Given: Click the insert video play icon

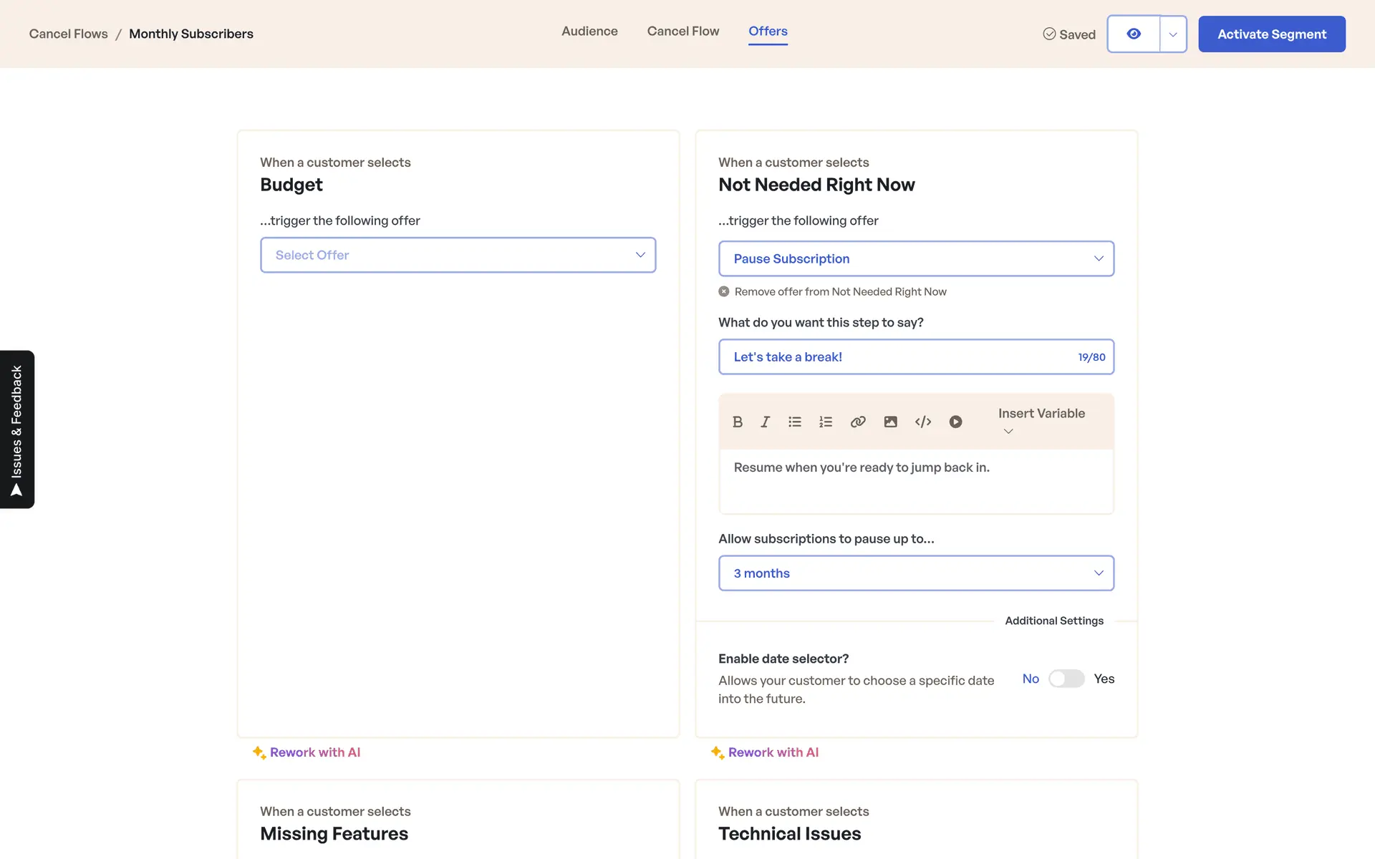Looking at the screenshot, I should (x=955, y=422).
